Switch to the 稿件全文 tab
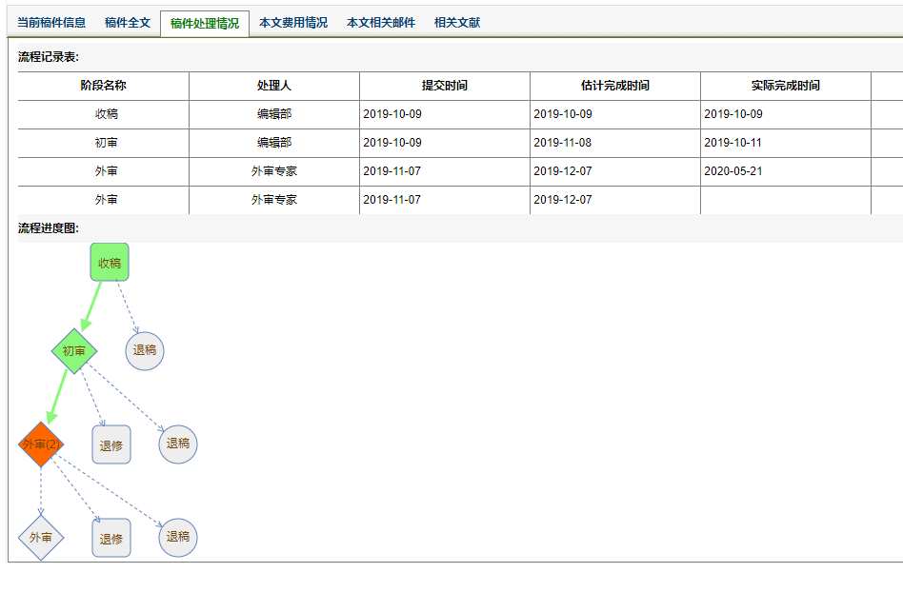 coord(128,23)
